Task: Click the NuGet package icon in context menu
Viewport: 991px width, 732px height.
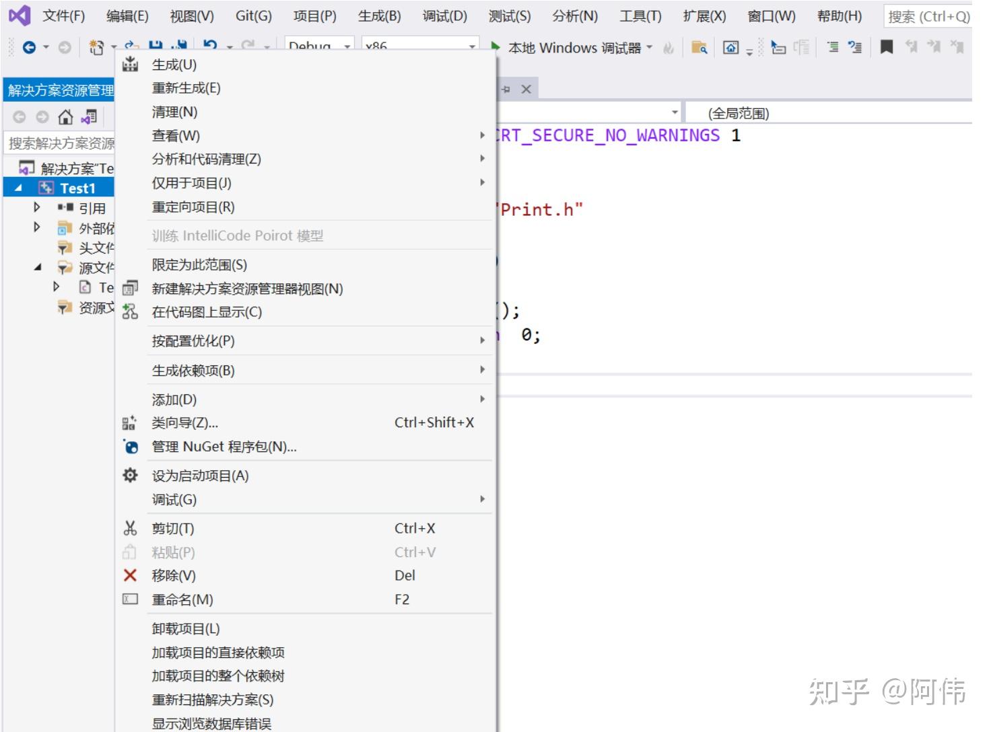Action: click(130, 446)
